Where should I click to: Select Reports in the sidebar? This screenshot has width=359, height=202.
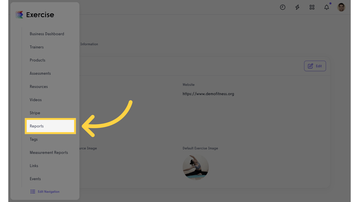tap(50, 126)
